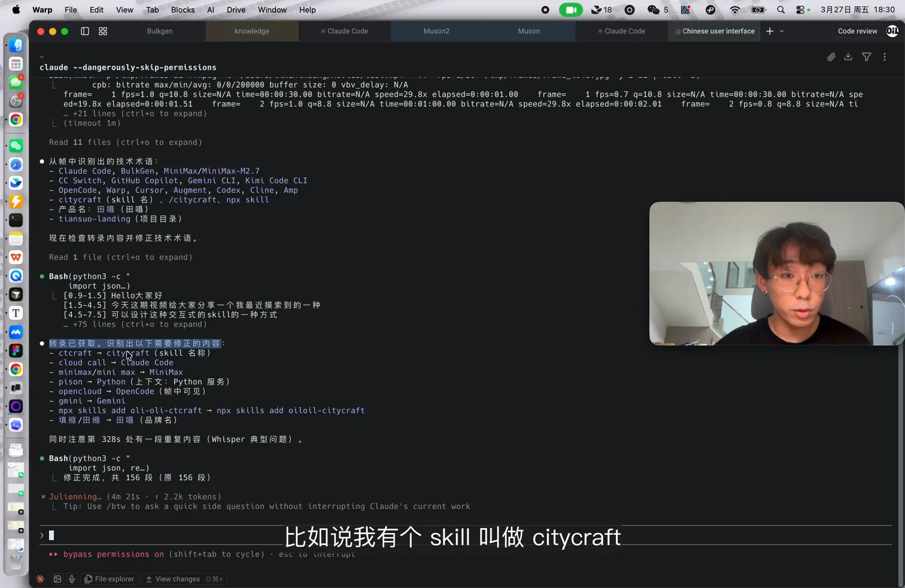Toggle the Warp left sidebar panel icon

click(85, 31)
